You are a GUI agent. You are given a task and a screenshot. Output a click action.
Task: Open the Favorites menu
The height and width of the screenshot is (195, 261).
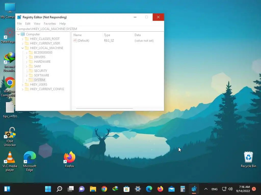click(50, 24)
